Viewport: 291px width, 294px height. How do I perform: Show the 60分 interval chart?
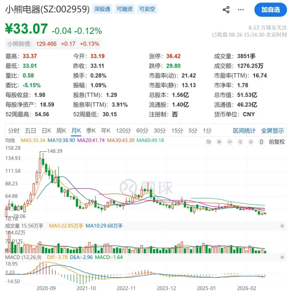pyautogui.click(x=142, y=130)
